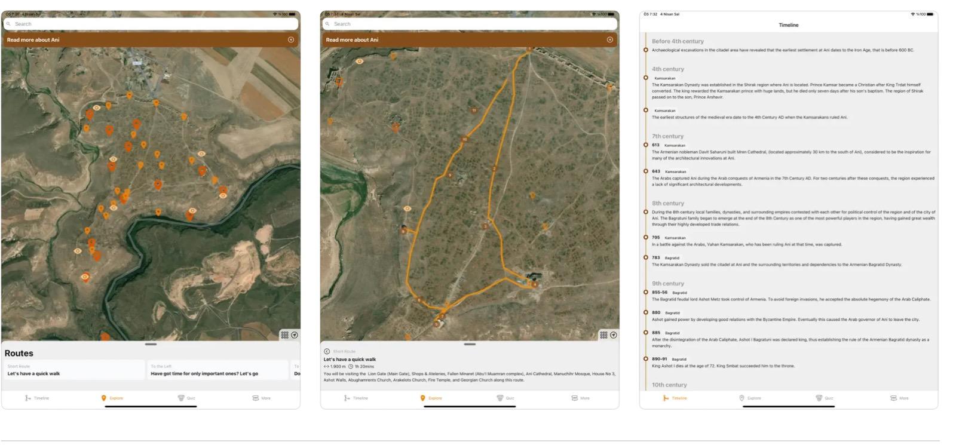The image size is (956, 448).
Task: Click the grid icon on the middle map
Action: click(x=604, y=335)
